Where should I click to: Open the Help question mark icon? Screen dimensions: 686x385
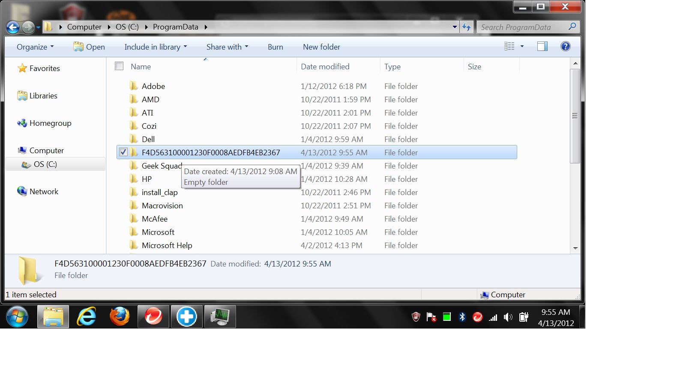[565, 47]
